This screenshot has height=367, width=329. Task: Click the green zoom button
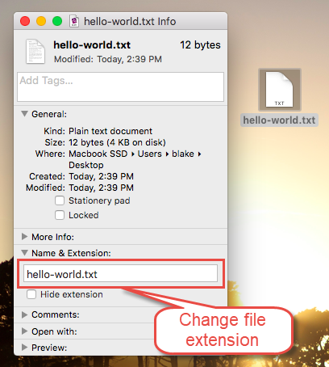click(x=57, y=21)
